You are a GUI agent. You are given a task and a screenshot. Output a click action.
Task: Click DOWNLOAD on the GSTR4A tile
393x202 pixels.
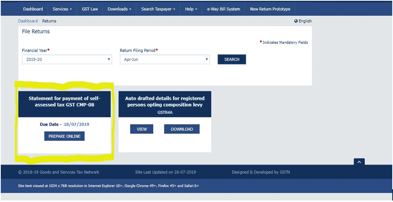point(182,129)
